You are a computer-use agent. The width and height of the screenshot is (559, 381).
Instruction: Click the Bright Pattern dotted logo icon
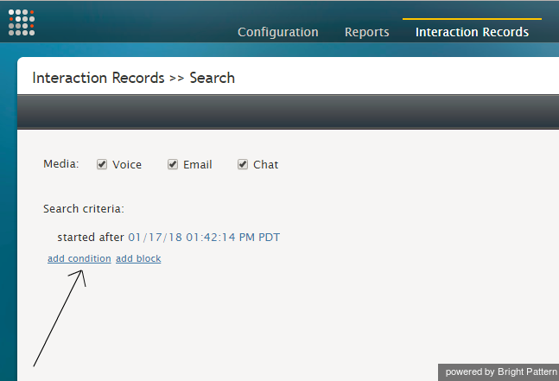(x=22, y=22)
